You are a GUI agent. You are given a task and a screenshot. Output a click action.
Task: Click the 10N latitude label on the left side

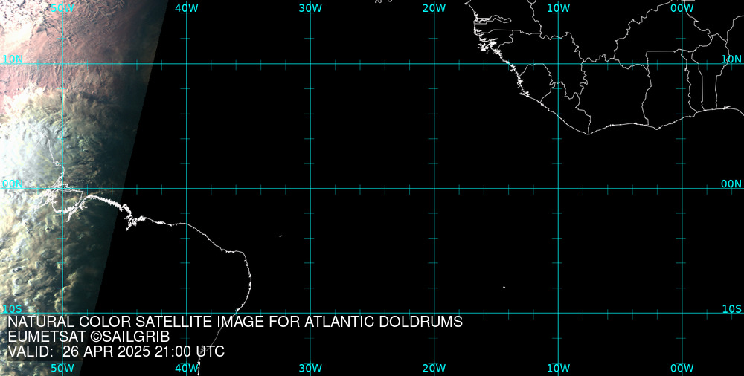point(13,59)
